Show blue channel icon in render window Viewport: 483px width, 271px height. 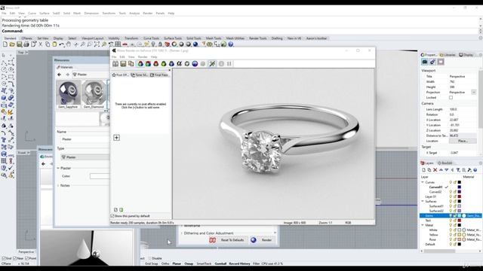(171, 63)
